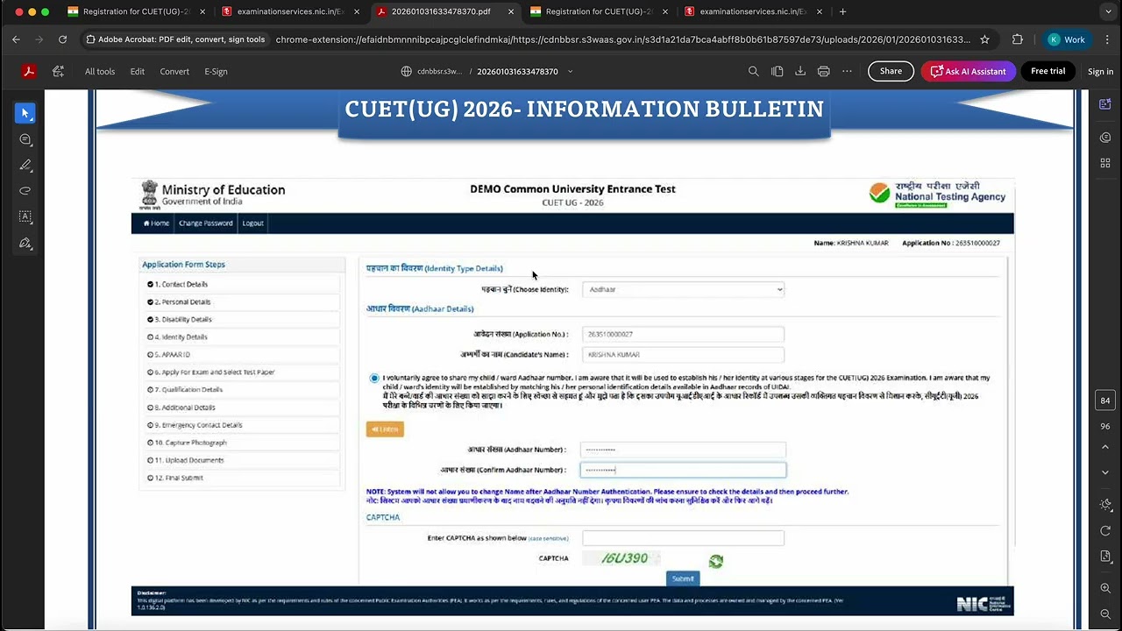Click the Submit button below the CAPTCHA

pos(683,578)
